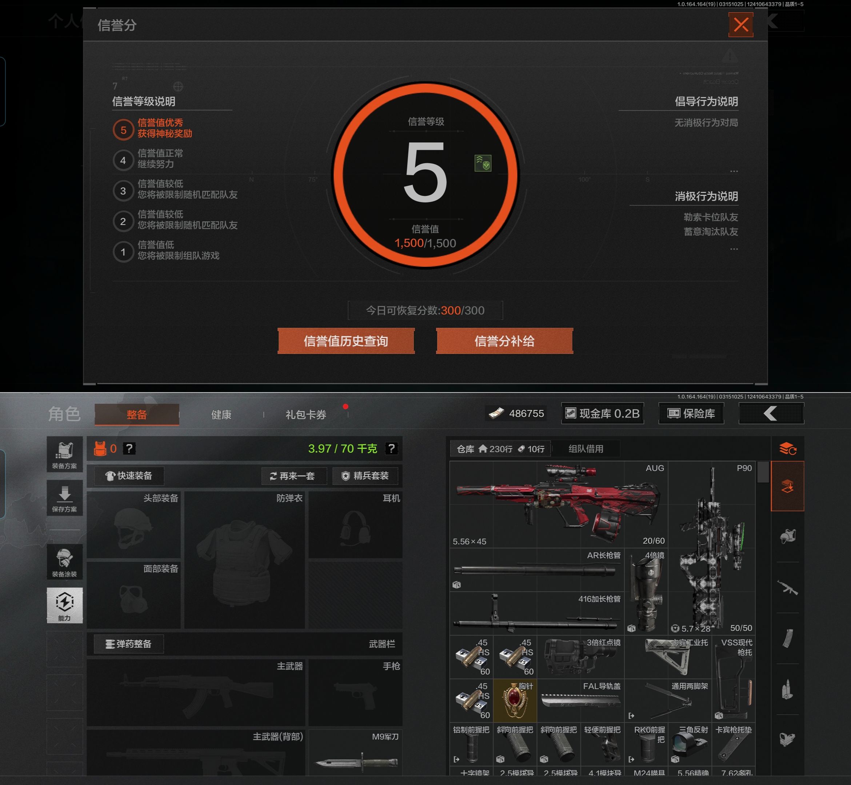Click the green reward badge beside level 5

point(483,163)
